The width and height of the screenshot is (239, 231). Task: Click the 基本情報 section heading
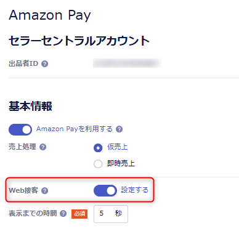(x=30, y=107)
